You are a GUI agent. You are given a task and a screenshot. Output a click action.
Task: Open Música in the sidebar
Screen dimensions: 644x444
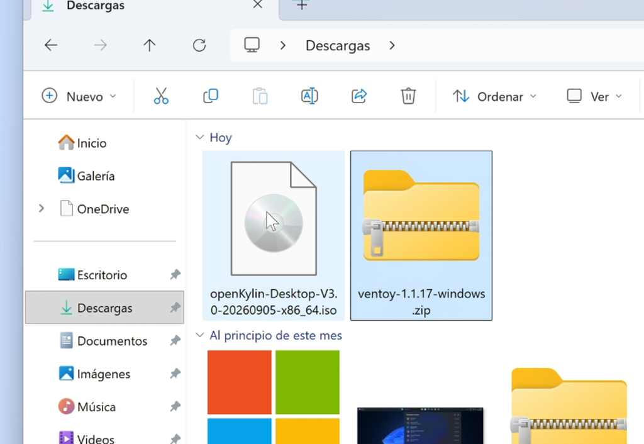point(105,407)
